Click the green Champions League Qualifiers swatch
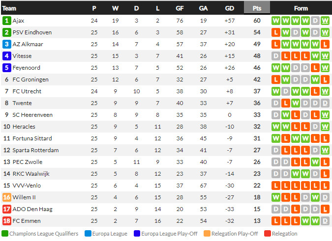Screen dimensions: 332x241 pyautogui.click(x=5, y=234)
